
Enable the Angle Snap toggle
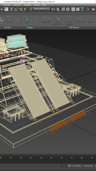click(16, 9)
